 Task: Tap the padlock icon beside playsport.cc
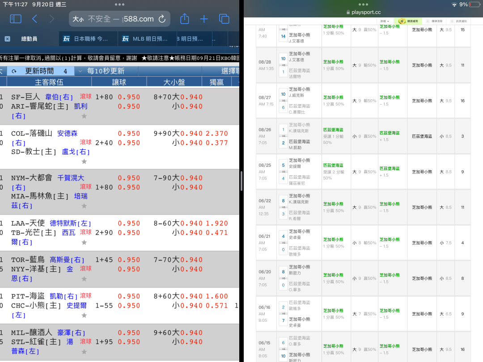click(x=348, y=13)
